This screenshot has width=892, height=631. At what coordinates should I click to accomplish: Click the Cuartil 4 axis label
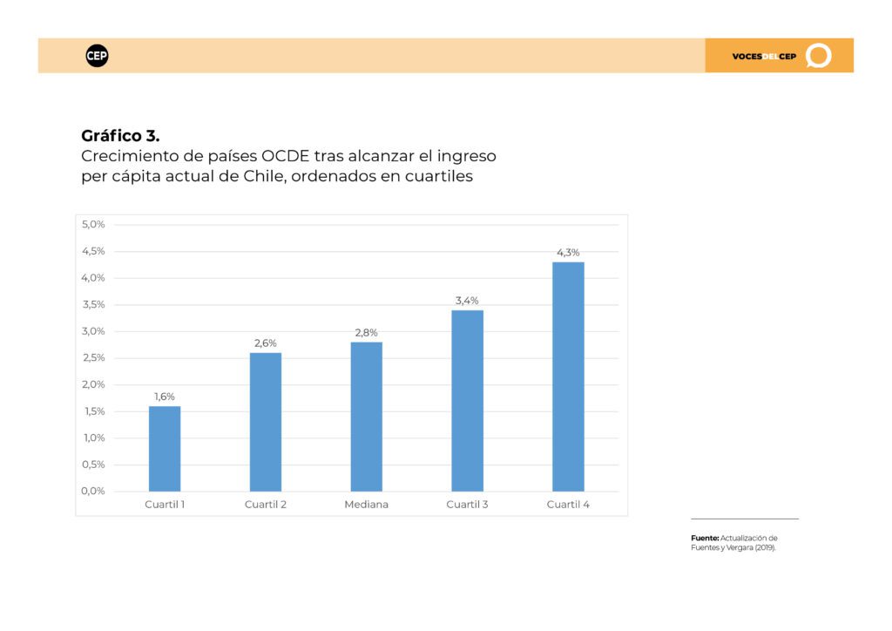click(x=568, y=504)
